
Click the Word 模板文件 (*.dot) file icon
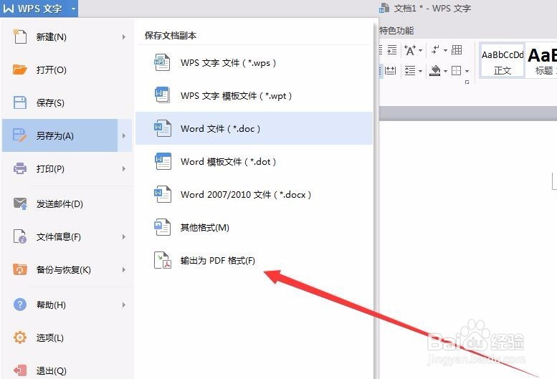coord(162,161)
